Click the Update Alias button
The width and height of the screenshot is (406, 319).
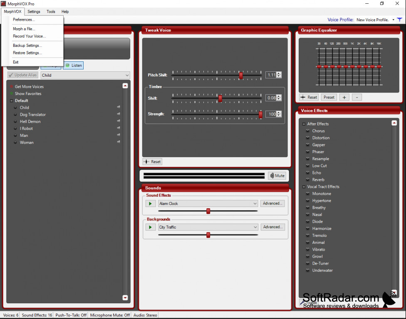23,75
